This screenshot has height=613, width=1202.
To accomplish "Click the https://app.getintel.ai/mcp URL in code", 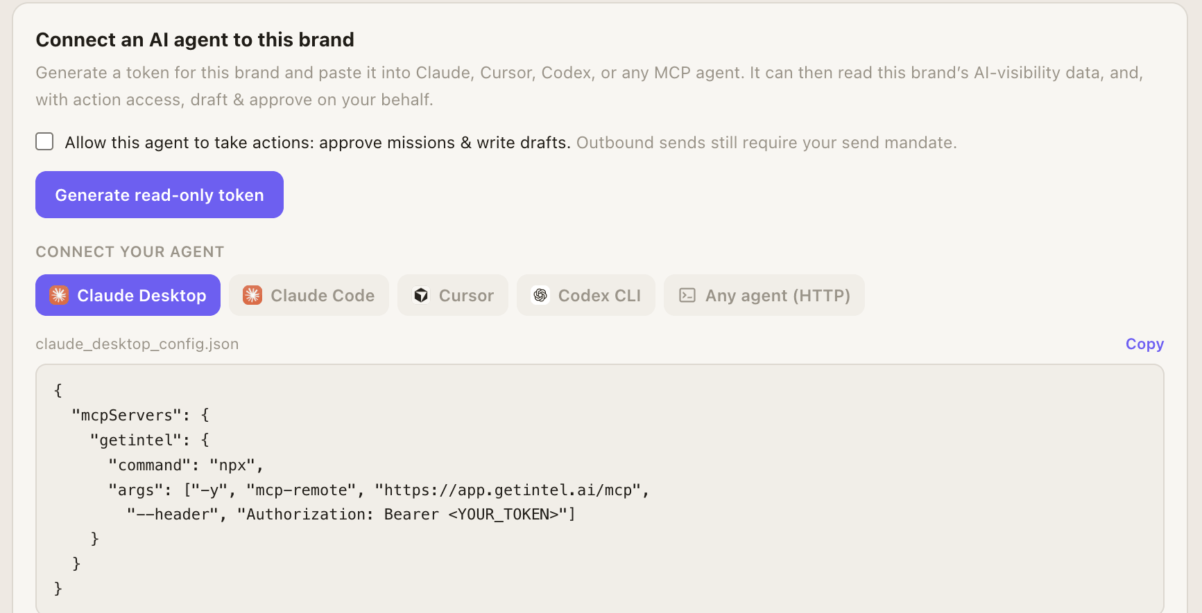I will [x=508, y=490].
